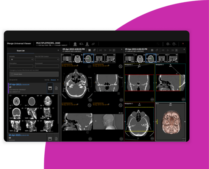Expand the Non-DICOM Content dropdown

pos(47,59)
